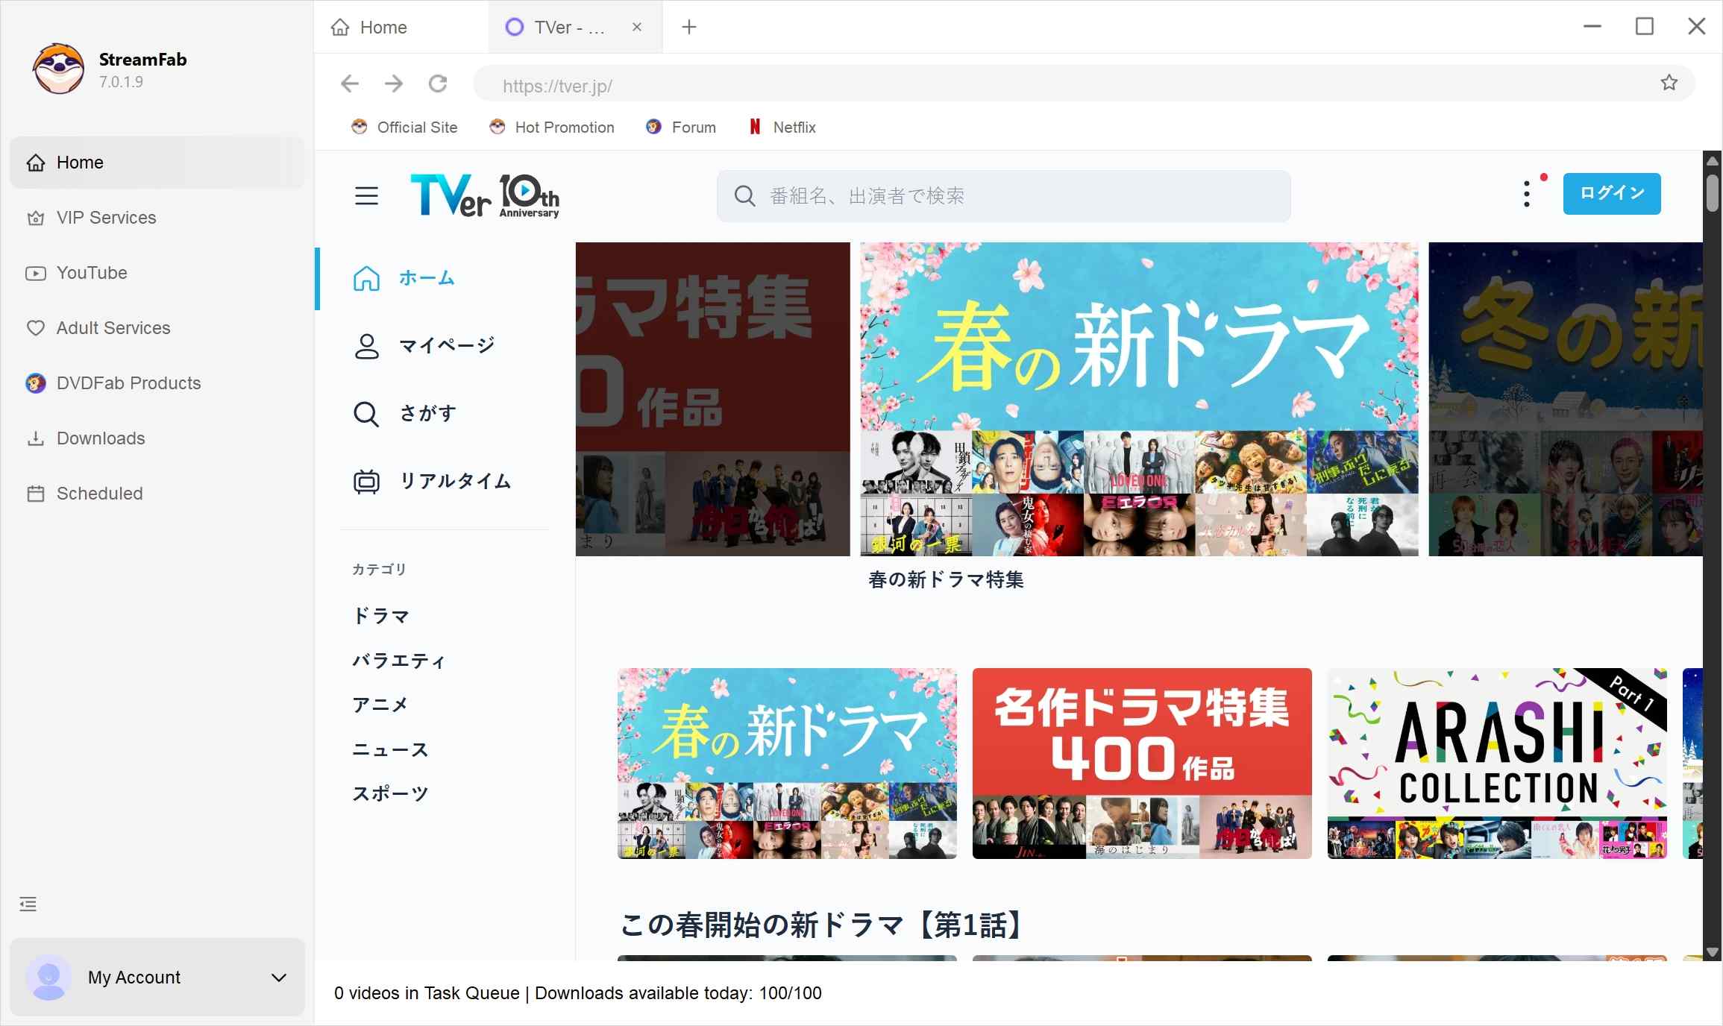
Task: Open the バラエティ category
Action: pos(399,661)
